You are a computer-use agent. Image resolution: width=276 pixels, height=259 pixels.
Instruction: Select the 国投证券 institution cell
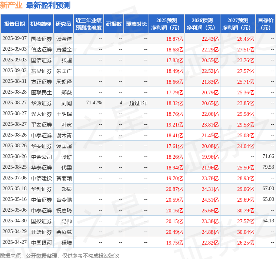coord(41,221)
